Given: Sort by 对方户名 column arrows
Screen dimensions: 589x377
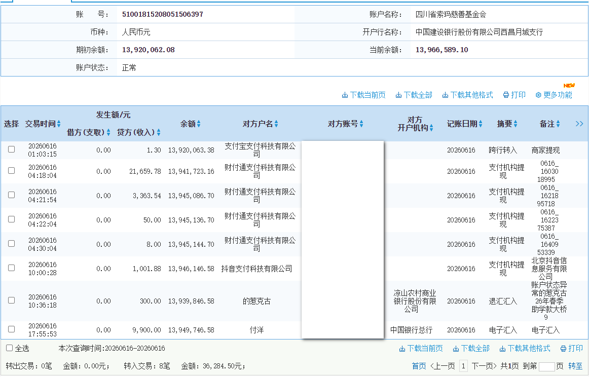Looking at the screenshot, I should (x=276, y=124).
